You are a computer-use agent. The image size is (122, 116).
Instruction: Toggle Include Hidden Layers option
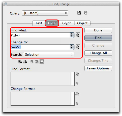[x=32, y=62]
